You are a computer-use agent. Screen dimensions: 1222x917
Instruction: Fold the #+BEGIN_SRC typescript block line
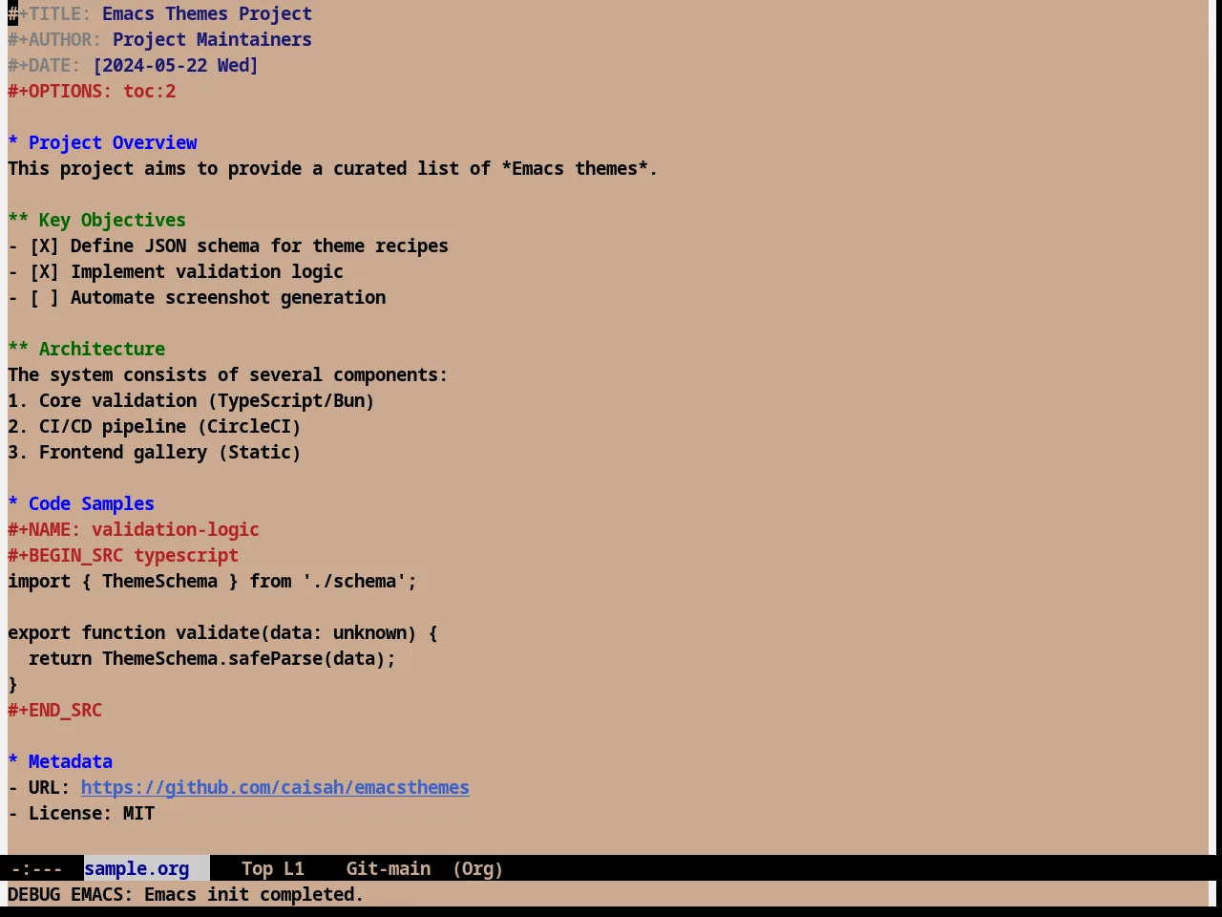point(123,556)
